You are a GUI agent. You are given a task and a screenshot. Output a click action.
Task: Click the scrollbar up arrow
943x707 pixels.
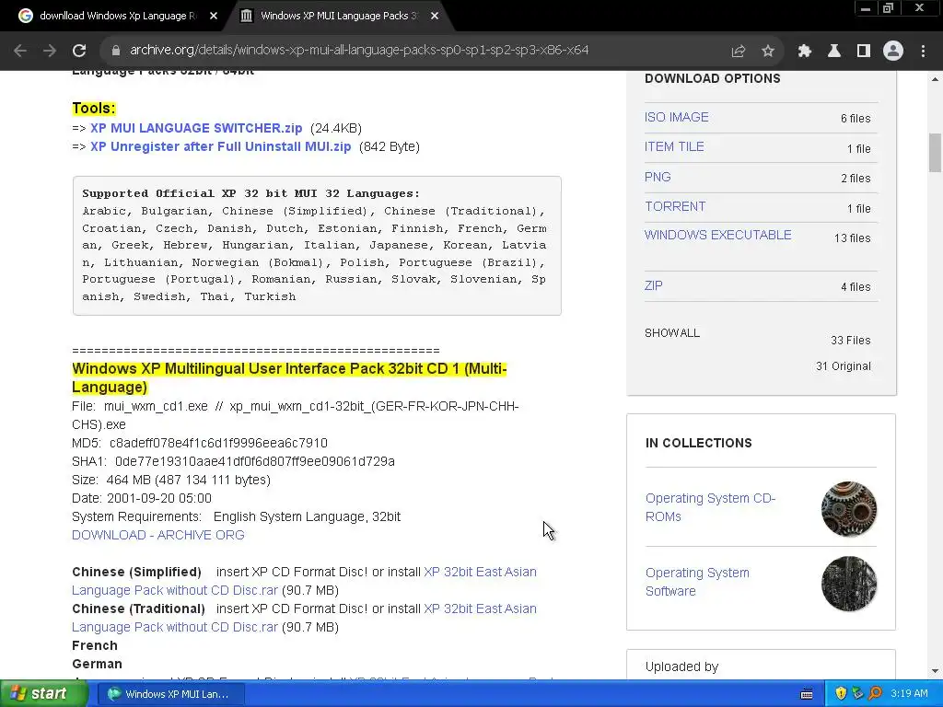(935, 79)
